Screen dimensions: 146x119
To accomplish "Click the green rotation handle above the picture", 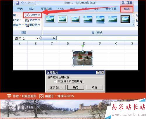I will (83, 46).
